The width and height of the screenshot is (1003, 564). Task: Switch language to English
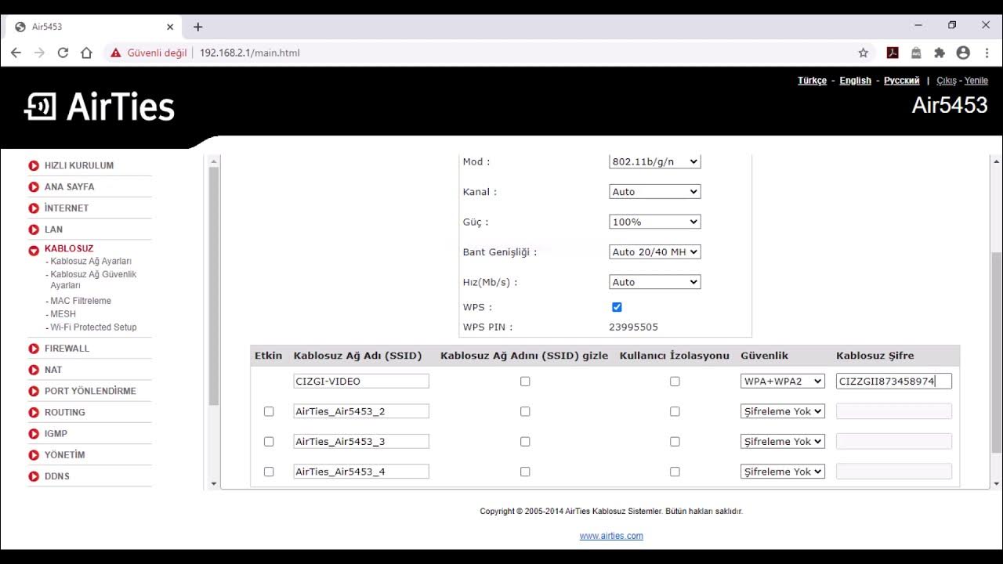point(855,81)
